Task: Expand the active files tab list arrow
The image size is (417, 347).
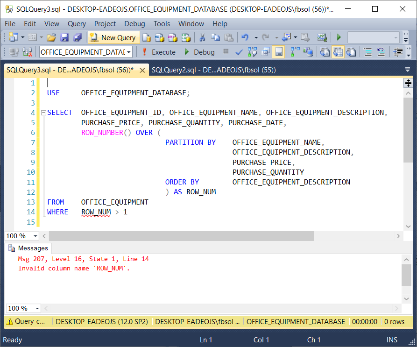Action: pos(407,70)
